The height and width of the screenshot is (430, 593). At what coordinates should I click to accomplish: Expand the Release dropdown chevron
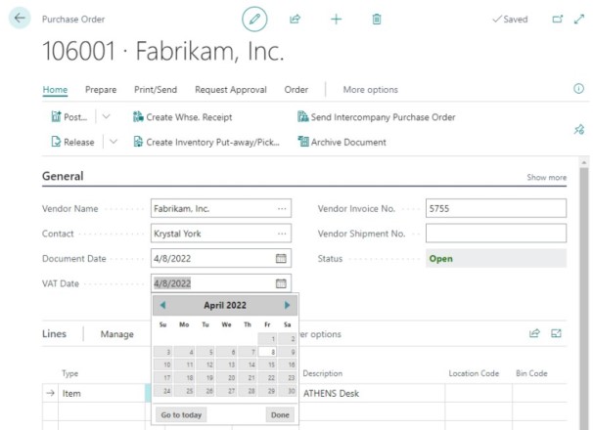(114, 142)
